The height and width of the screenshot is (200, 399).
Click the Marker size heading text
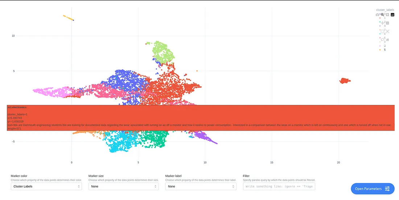point(96,176)
